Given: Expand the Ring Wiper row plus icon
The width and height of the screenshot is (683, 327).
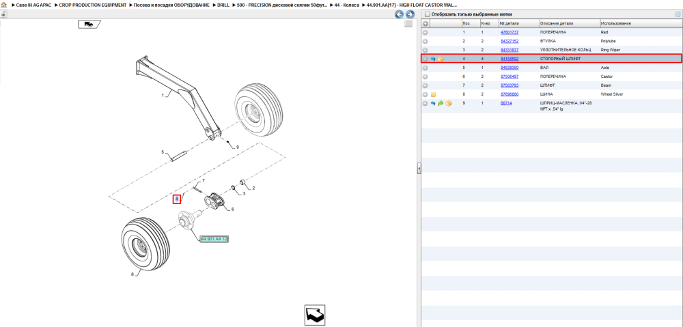Looking at the screenshot, I should [x=426, y=50].
